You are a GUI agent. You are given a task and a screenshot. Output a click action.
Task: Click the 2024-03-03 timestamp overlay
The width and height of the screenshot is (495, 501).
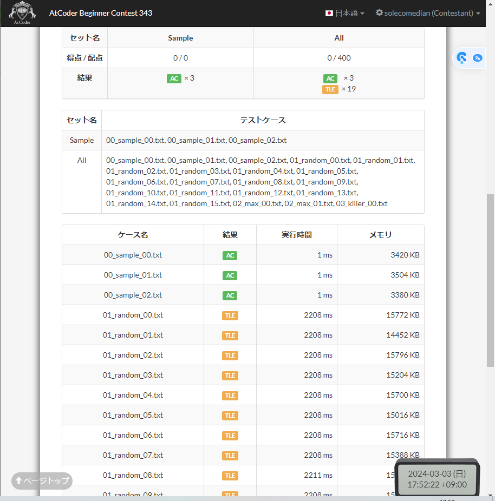pyautogui.click(x=437, y=479)
